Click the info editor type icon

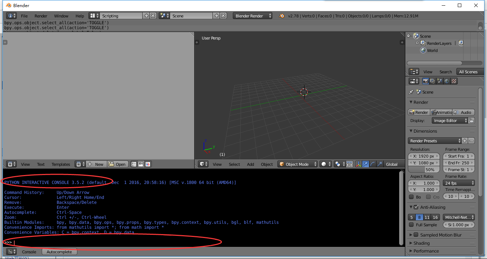11,16
